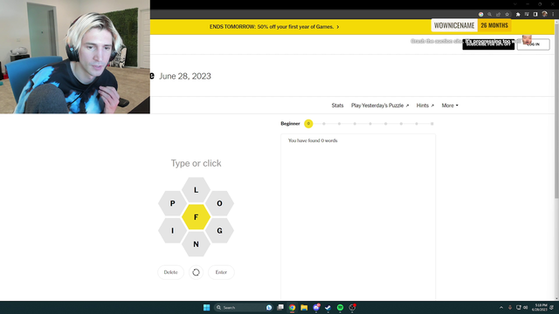Click the letter O hexagon

click(x=219, y=203)
